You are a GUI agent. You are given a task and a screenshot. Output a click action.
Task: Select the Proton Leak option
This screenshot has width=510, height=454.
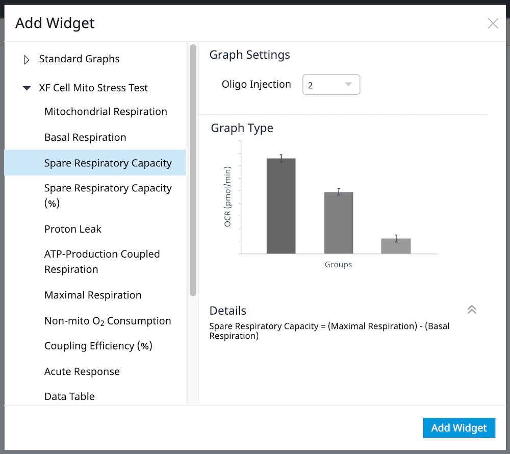[x=73, y=229]
